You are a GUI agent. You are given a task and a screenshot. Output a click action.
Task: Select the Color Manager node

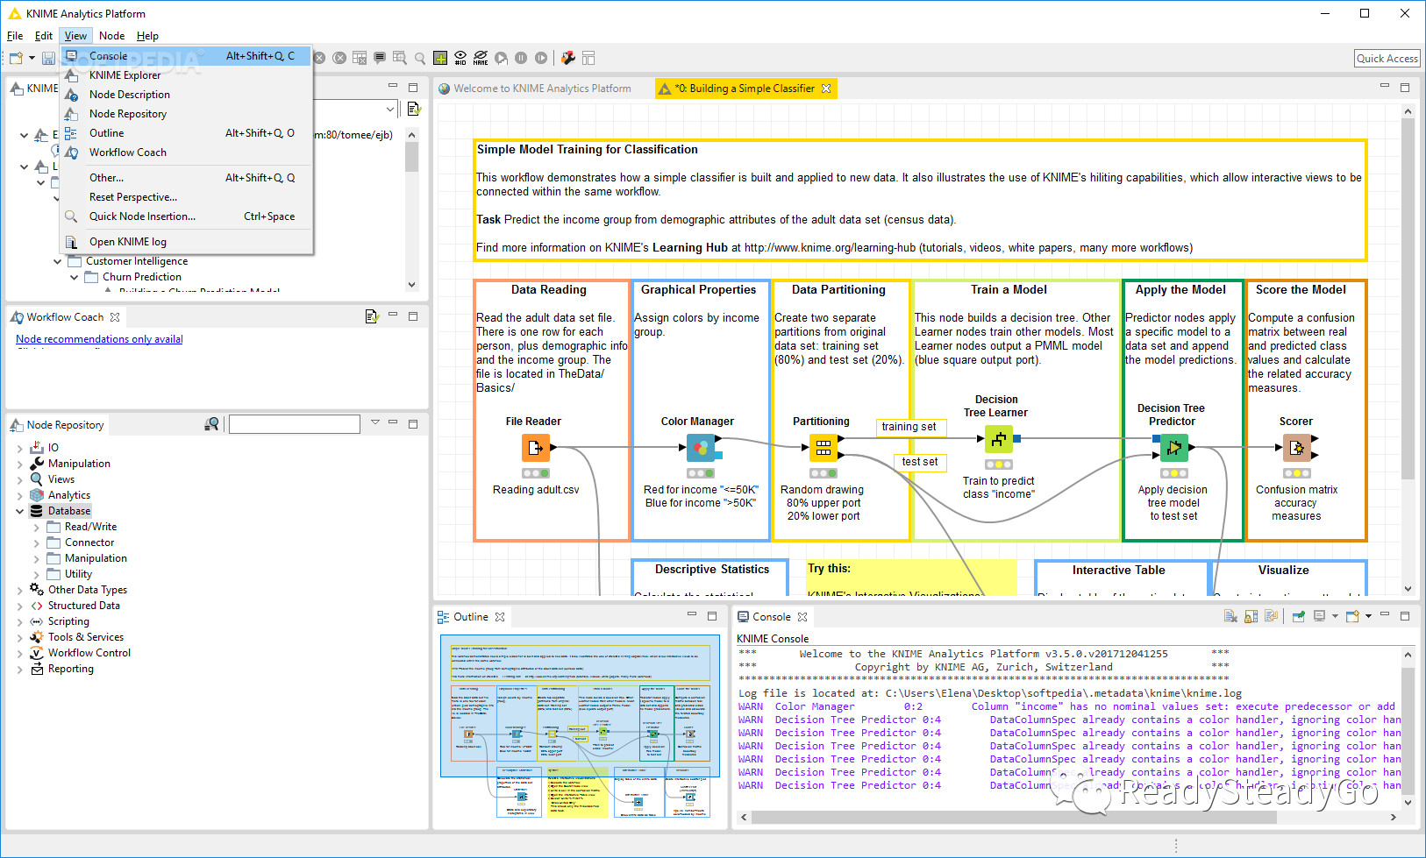(700, 448)
